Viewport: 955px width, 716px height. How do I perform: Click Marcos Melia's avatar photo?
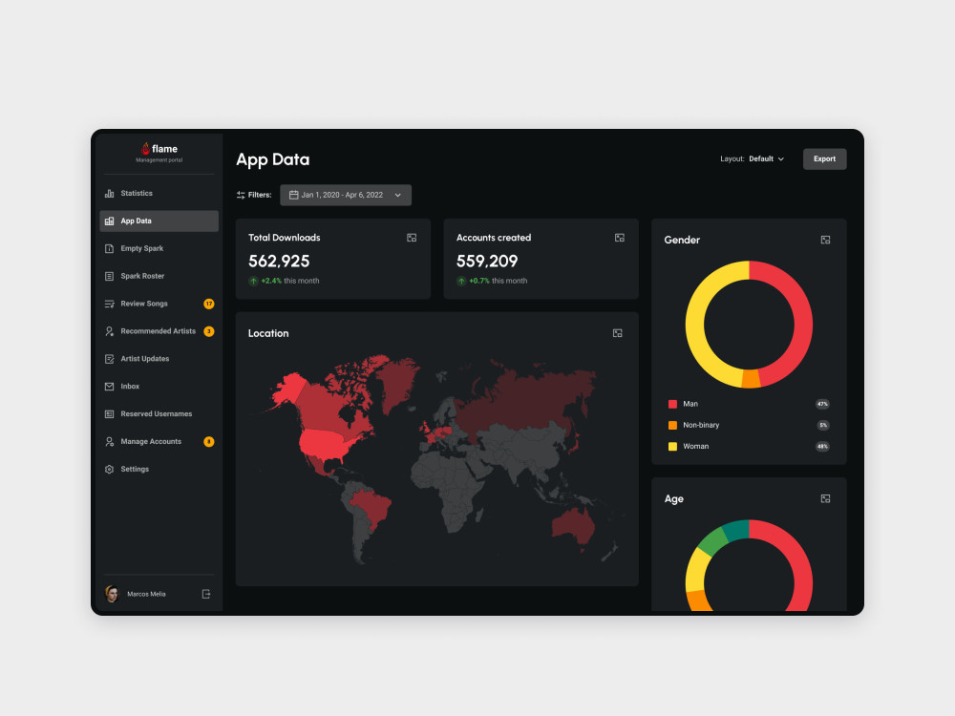pos(112,594)
